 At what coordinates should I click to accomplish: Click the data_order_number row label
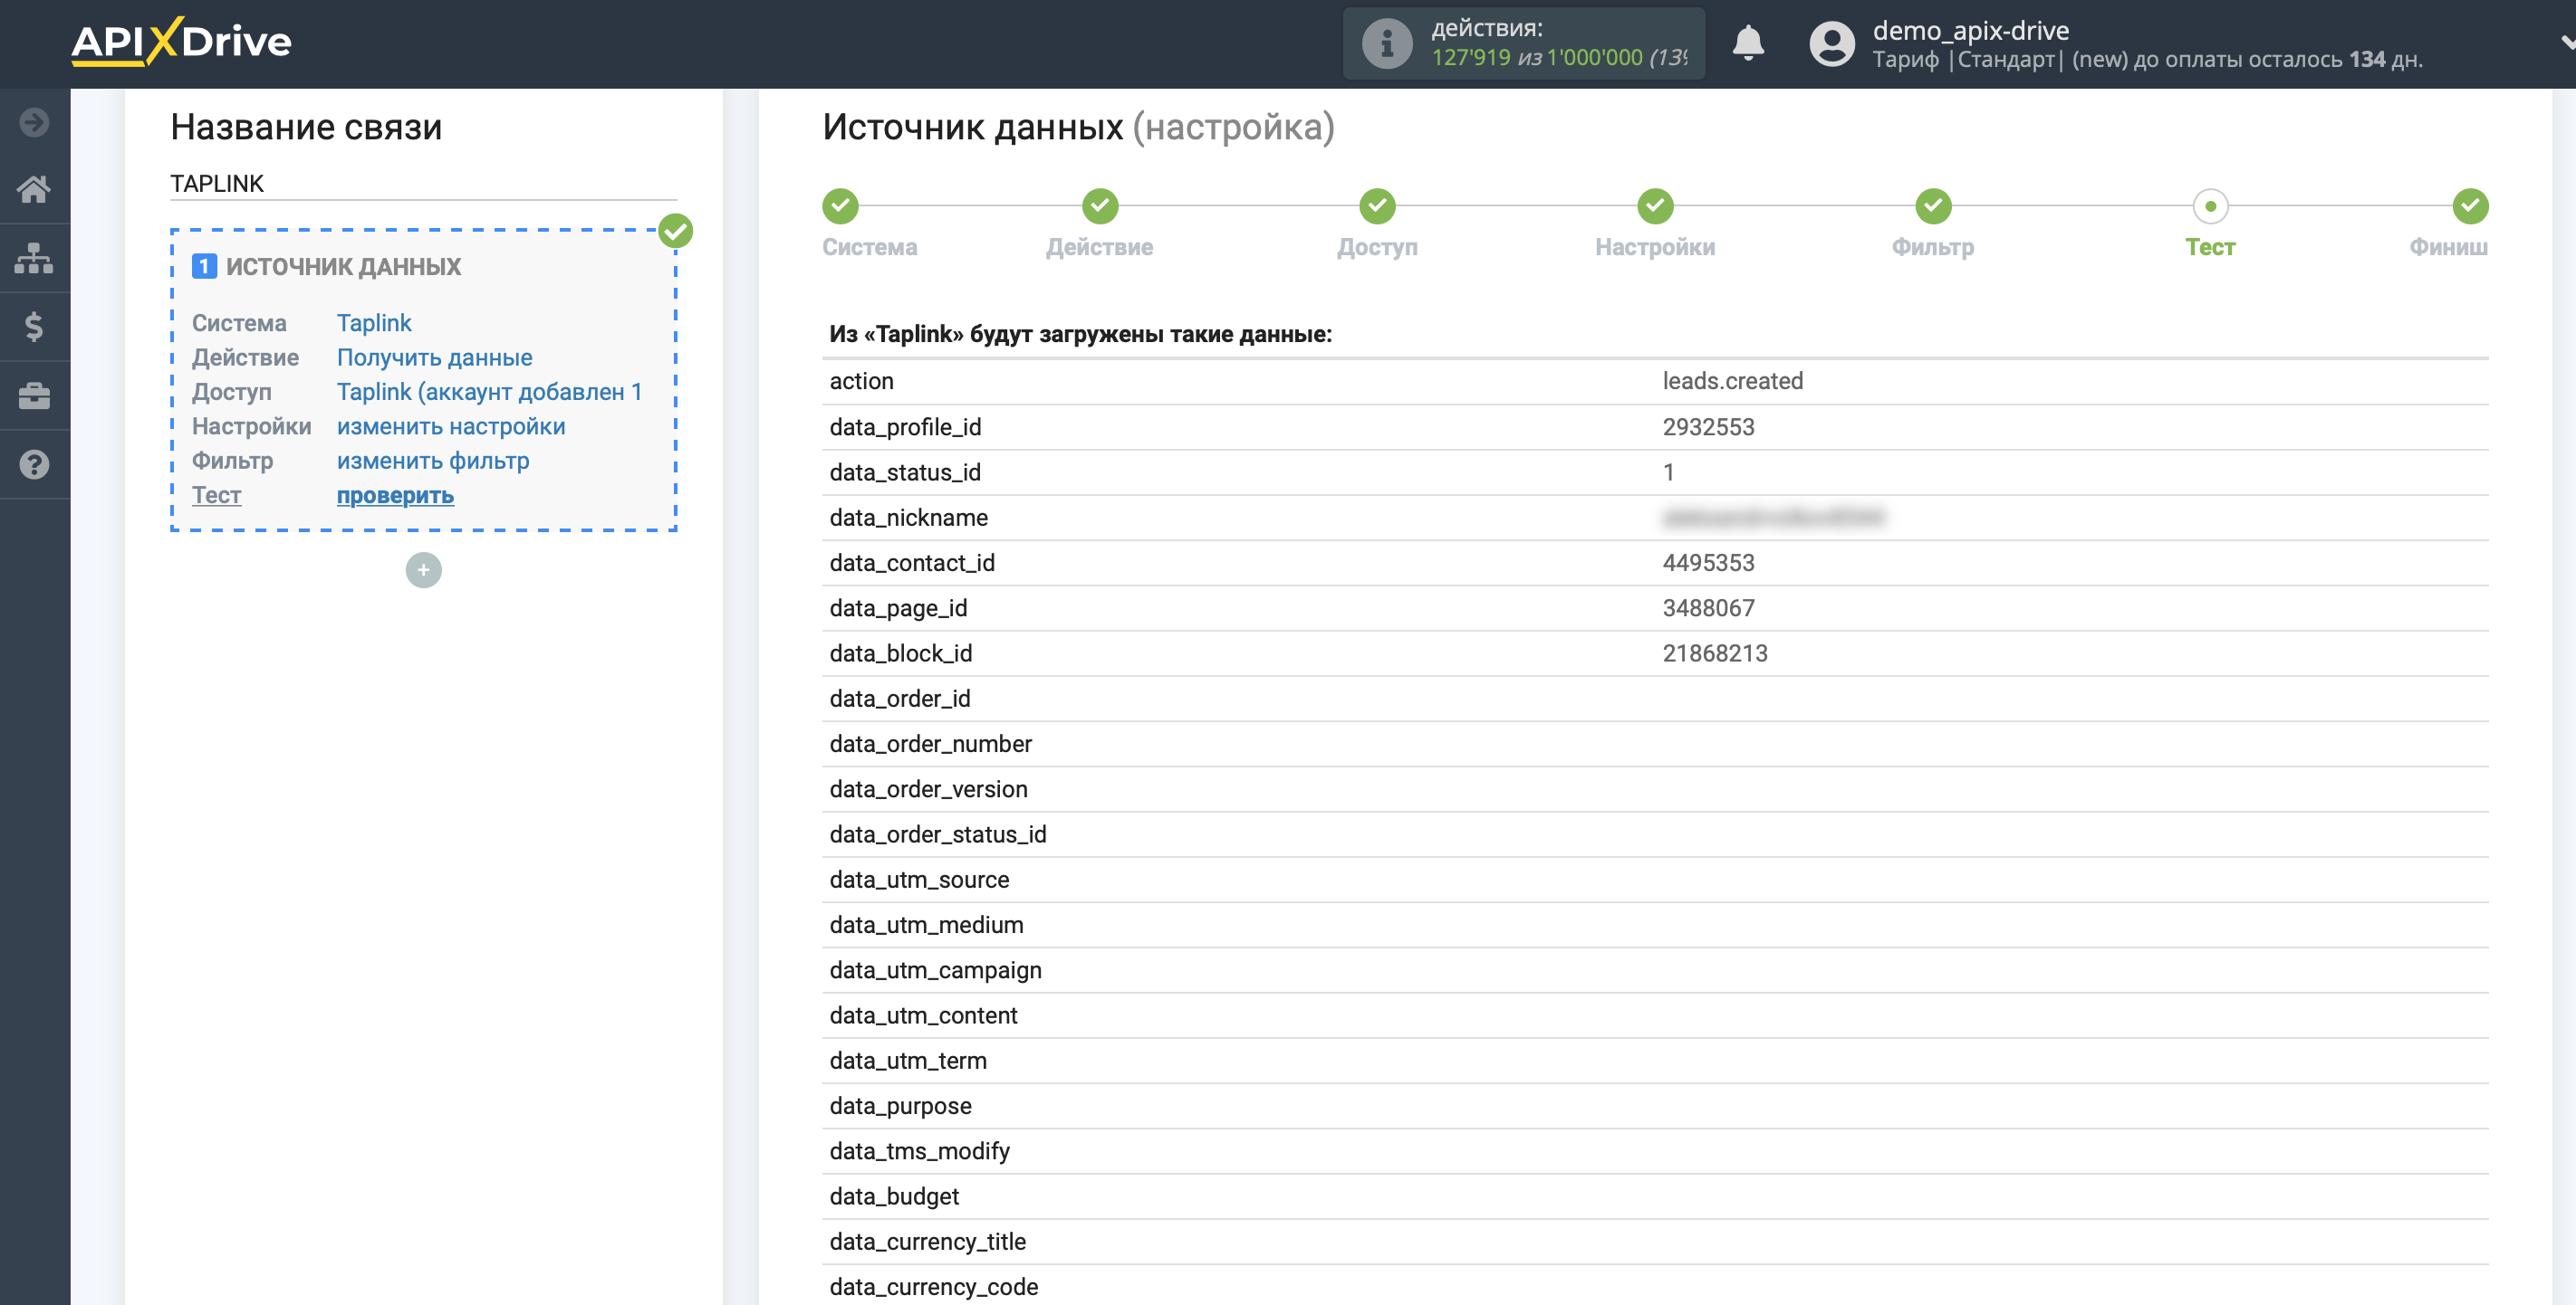tap(930, 743)
